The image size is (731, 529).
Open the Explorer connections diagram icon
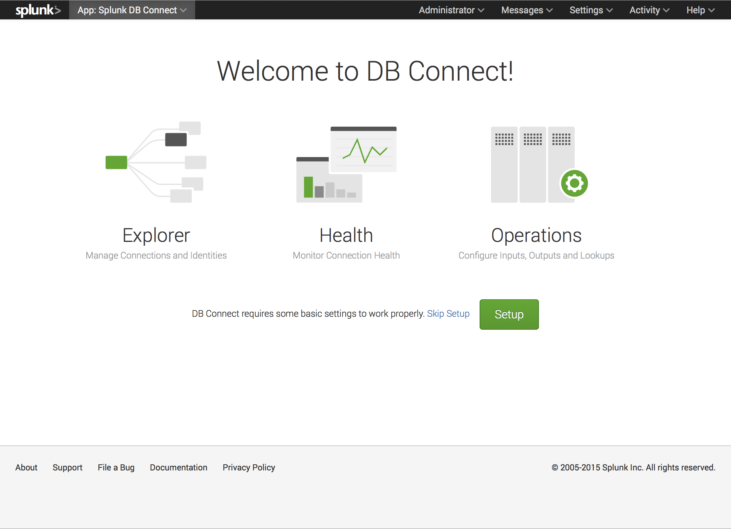pos(156,162)
